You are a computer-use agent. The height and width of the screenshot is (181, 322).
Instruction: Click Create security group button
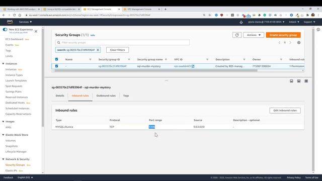point(283,35)
